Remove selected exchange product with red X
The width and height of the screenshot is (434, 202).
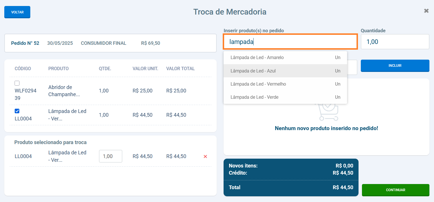click(x=205, y=156)
